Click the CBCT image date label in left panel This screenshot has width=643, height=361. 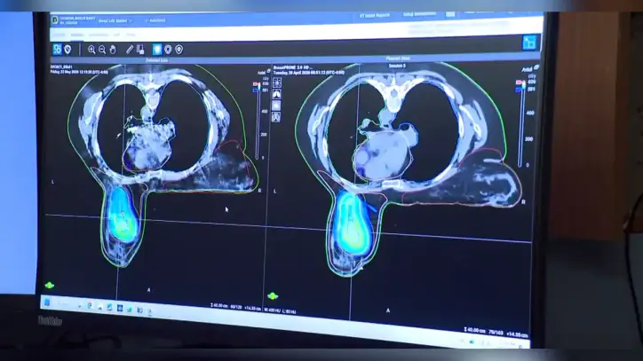pos(79,72)
